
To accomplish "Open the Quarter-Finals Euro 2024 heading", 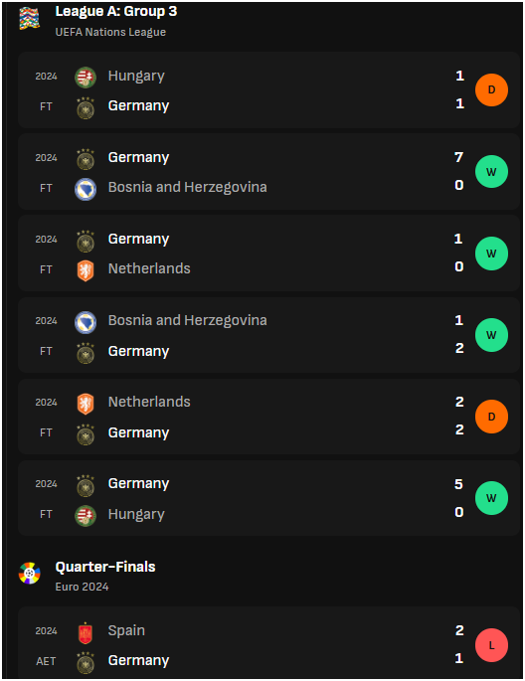I will click(x=105, y=567).
